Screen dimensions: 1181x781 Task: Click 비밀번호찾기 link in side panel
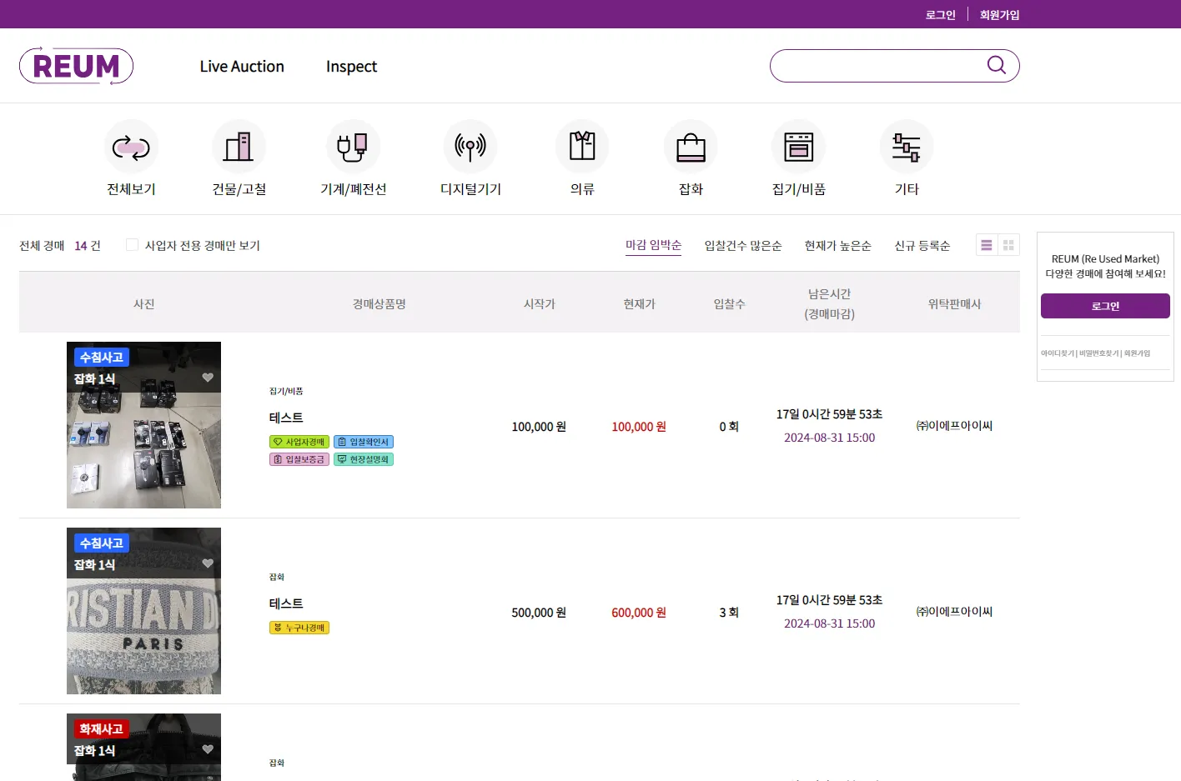[1099, 353]
